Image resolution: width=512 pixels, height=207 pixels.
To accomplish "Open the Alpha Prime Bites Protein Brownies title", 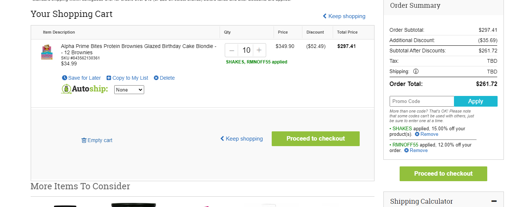I will coord(139,49).
